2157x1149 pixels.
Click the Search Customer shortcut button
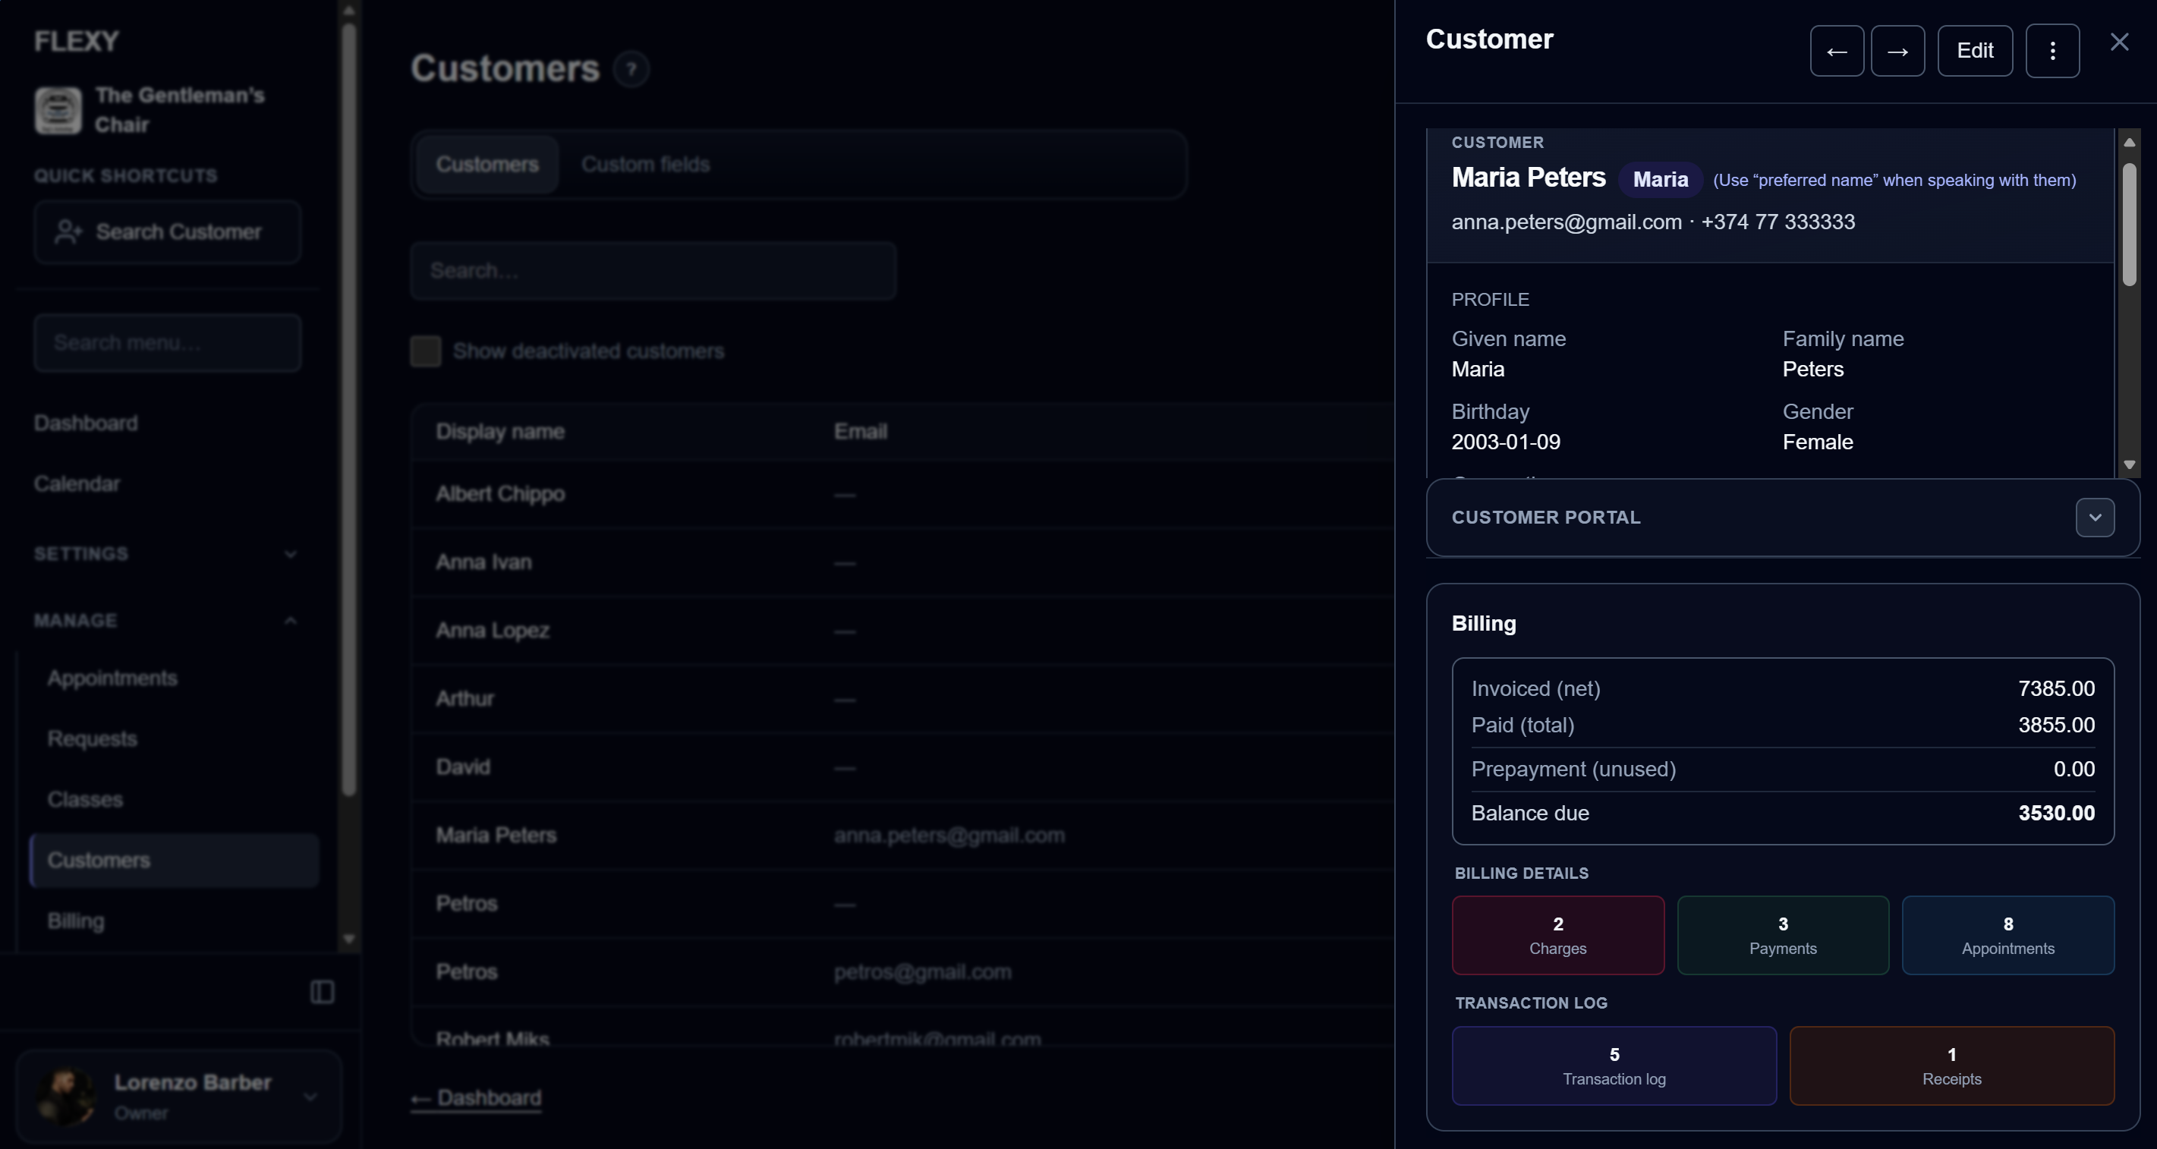pos(168,232)
